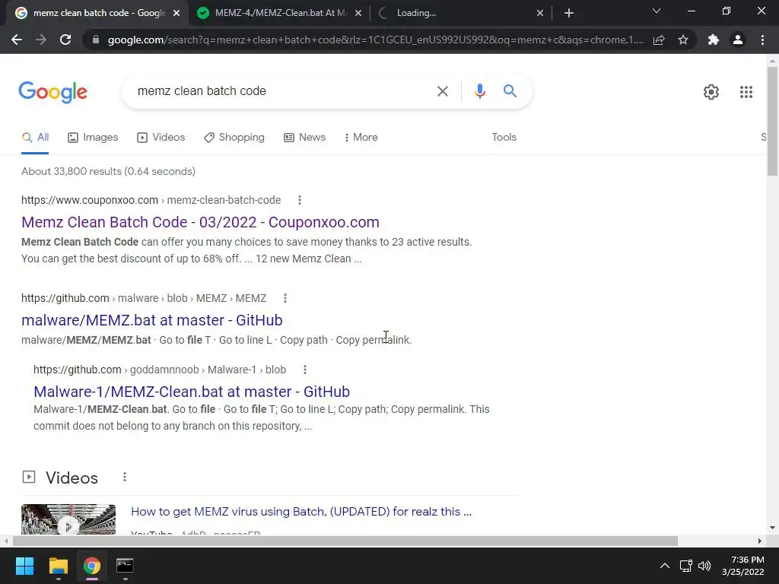Open Google quick settings gear

pos(711,92)
